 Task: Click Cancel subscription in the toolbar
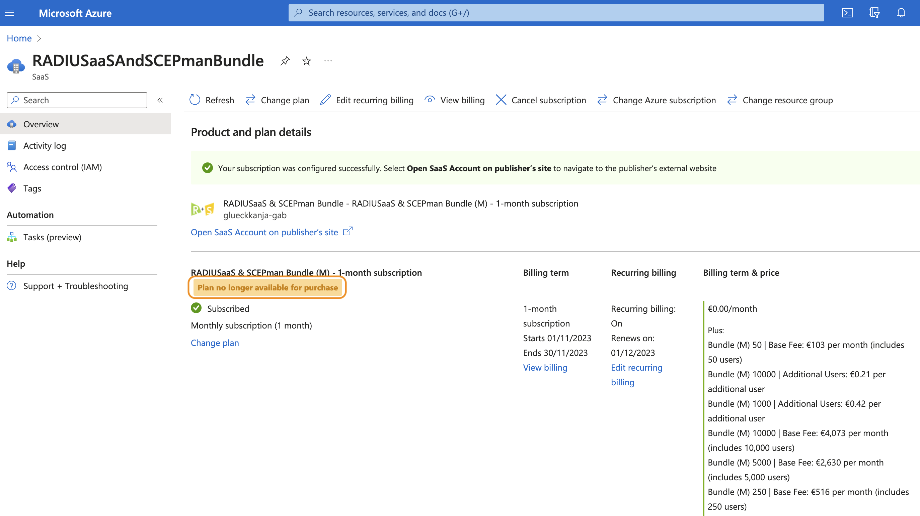pyautogui.click(x=541, y=100)
